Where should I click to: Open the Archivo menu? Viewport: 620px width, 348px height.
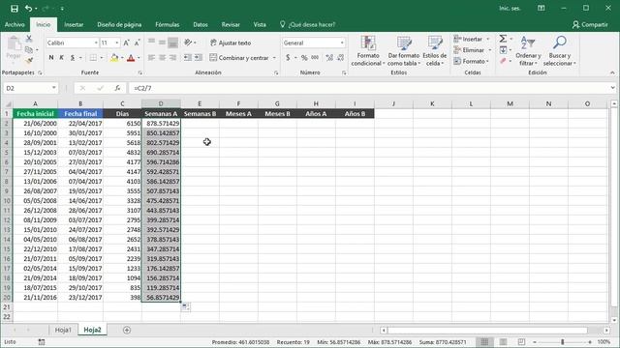pyautogui.click(x=15, y=24)
